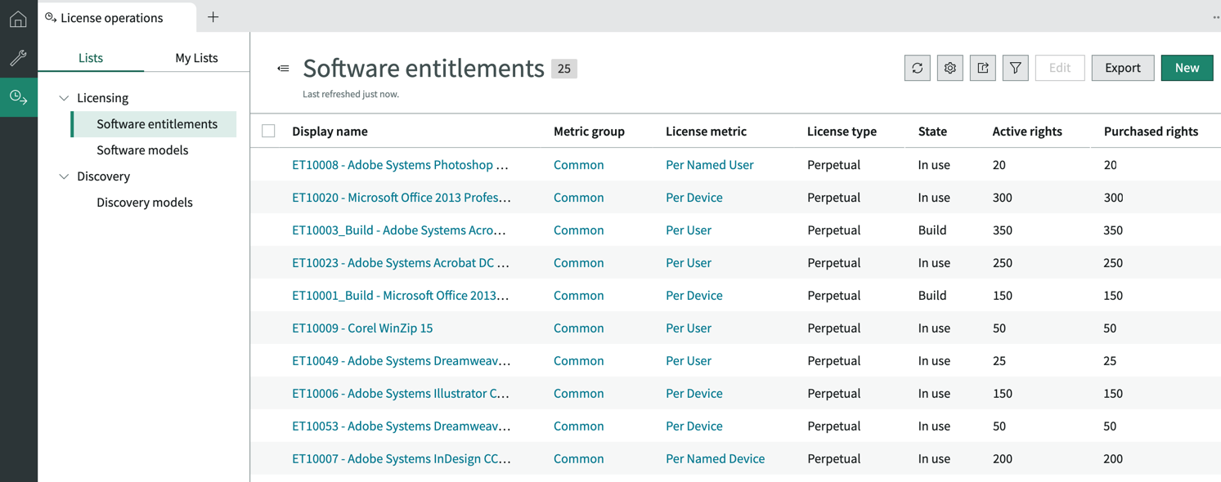This screenshot has height=482, width=1221.
Task: Click Per User metric in ET10009 row
Action: click(x=689, y=328)
